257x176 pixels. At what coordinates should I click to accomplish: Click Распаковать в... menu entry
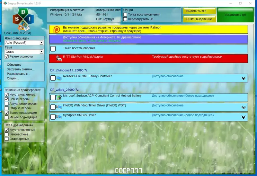(18, 74)
